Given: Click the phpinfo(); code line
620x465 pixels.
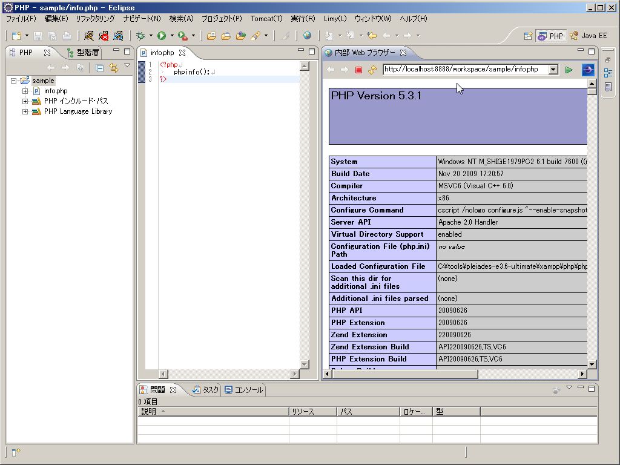Looking at the screenshot, I should tap(192, 72).
